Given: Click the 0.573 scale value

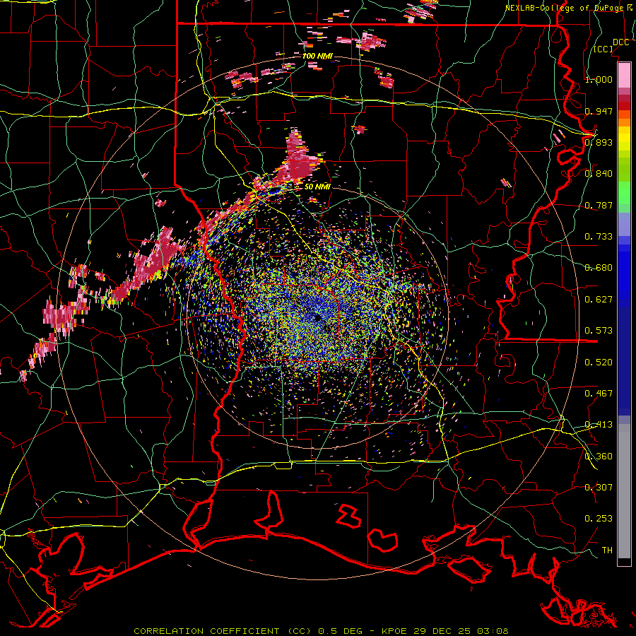Looking at the screenshot, I should 599,331.
